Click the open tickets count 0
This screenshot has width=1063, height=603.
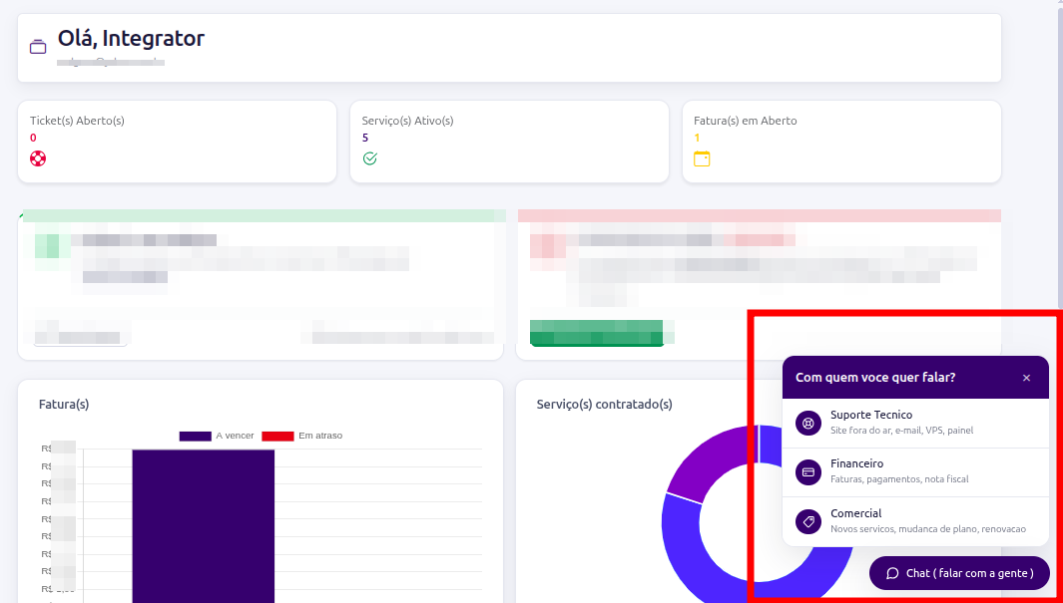[33, 139]
